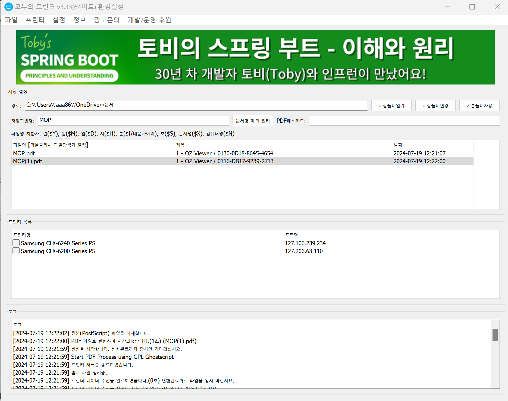The width and height of the screenshot is (508, 401).
Task: Click log entry Start PDF Process using GPL Ghostscript
Action: 93,357
